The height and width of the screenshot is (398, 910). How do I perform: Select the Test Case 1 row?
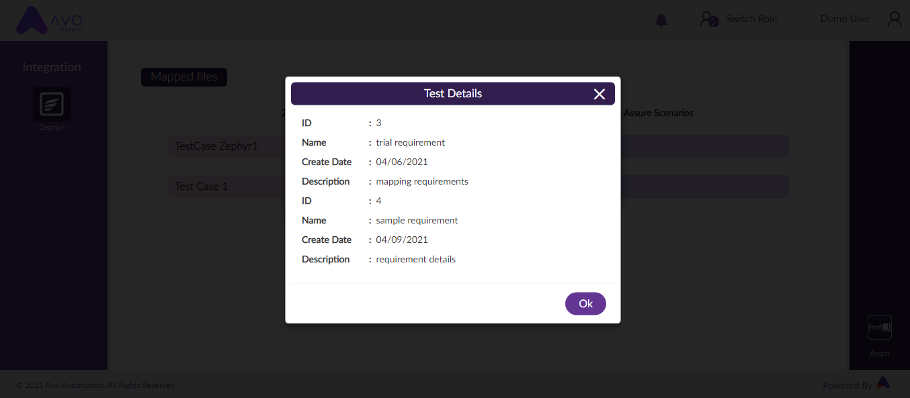[x=227, y=187]
